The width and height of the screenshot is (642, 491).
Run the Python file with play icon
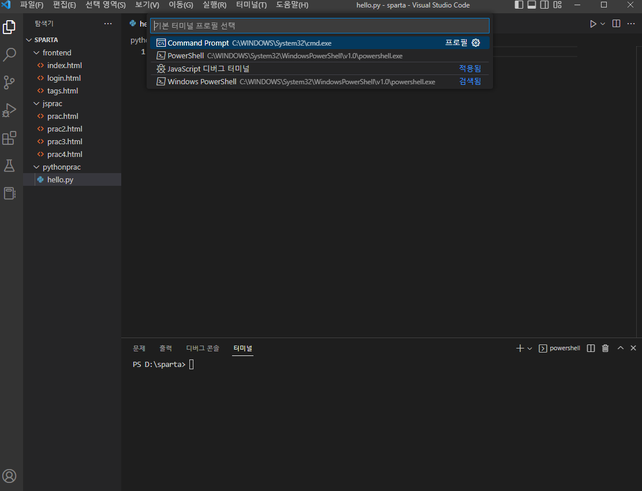pyautogui.click(x=593, y=24)
